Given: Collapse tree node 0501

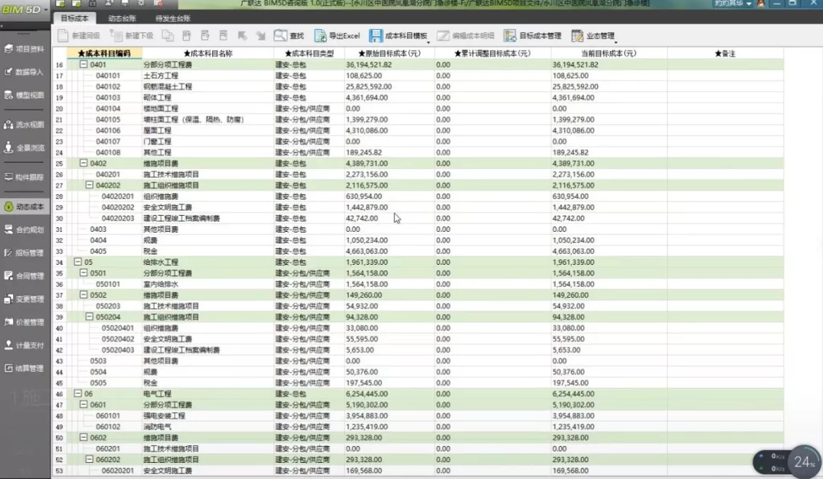Looking at the screenshot, I should 83,273.
